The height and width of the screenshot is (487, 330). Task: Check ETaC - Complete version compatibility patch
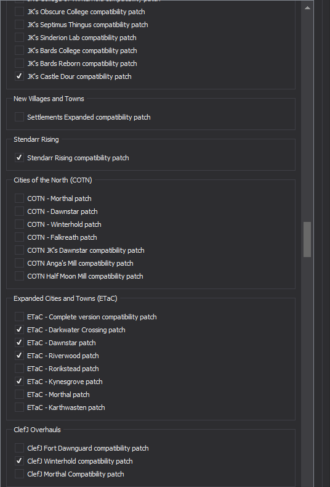pos(19,317)
